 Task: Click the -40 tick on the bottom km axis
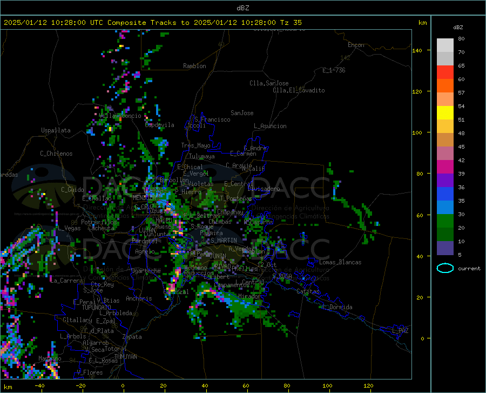39,386
